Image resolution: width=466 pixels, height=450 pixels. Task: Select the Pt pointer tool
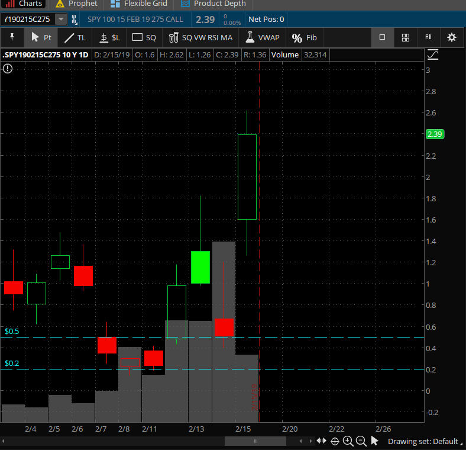tap(41, 37)
